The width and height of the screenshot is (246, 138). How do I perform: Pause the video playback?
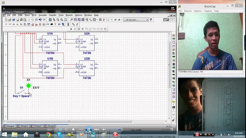88,129
